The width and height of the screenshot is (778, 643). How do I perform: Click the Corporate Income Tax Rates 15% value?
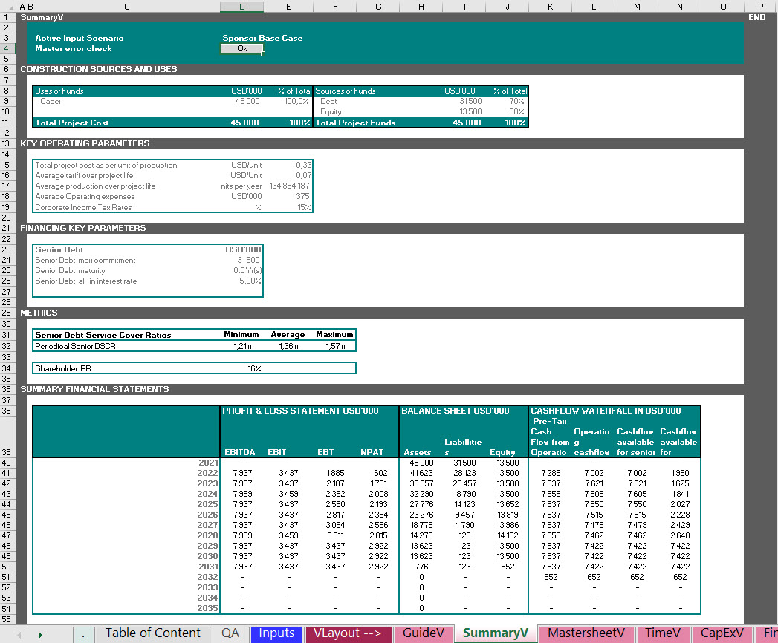point(304,207)
